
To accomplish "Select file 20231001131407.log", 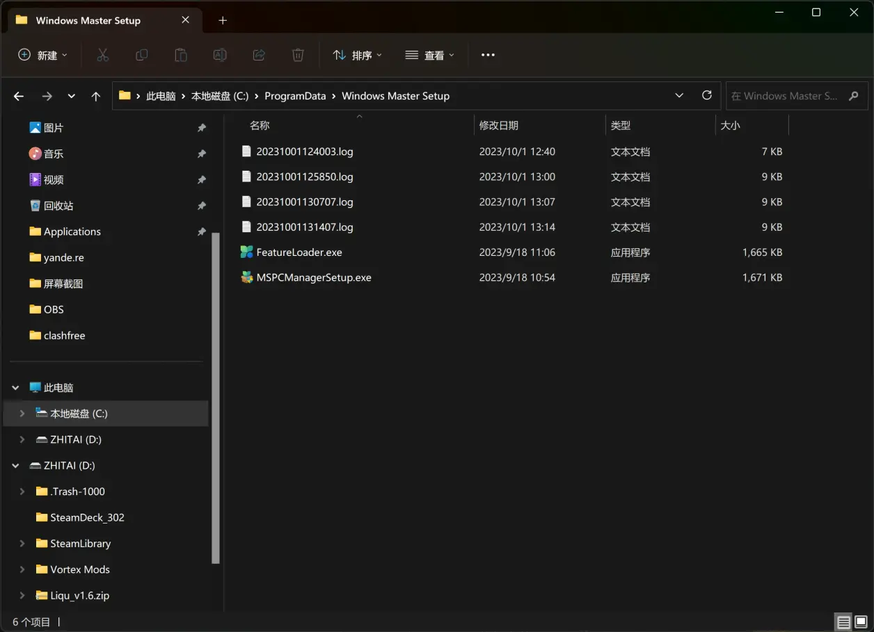I will point(305,227).
